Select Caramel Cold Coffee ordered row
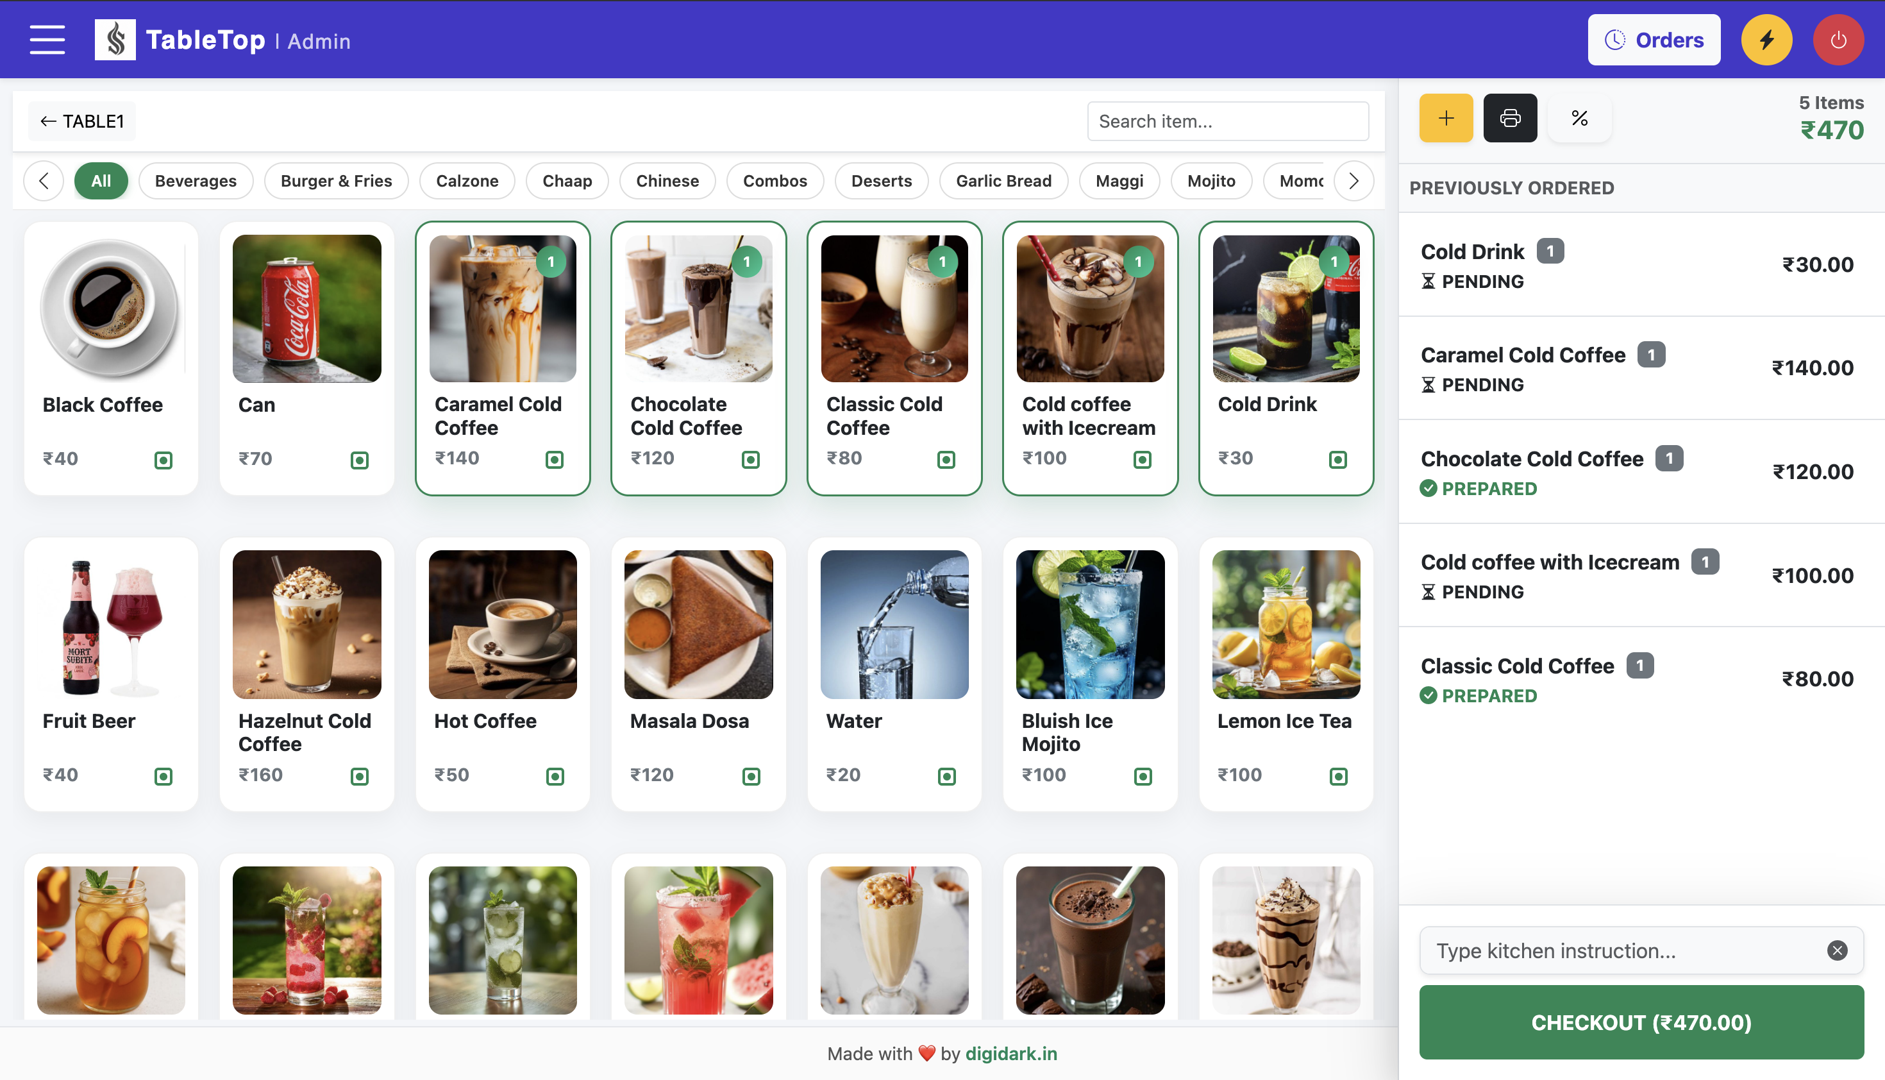This screenshot has height=1080, width=1885. 1641,369
